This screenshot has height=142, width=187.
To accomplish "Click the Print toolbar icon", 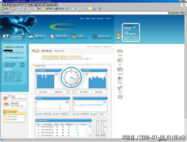I will (x=79, y=9).
